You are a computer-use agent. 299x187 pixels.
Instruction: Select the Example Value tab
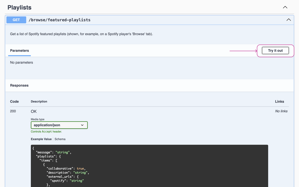41,139
